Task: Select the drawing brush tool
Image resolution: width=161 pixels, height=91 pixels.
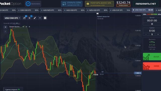Action: [x=35, y=18]
